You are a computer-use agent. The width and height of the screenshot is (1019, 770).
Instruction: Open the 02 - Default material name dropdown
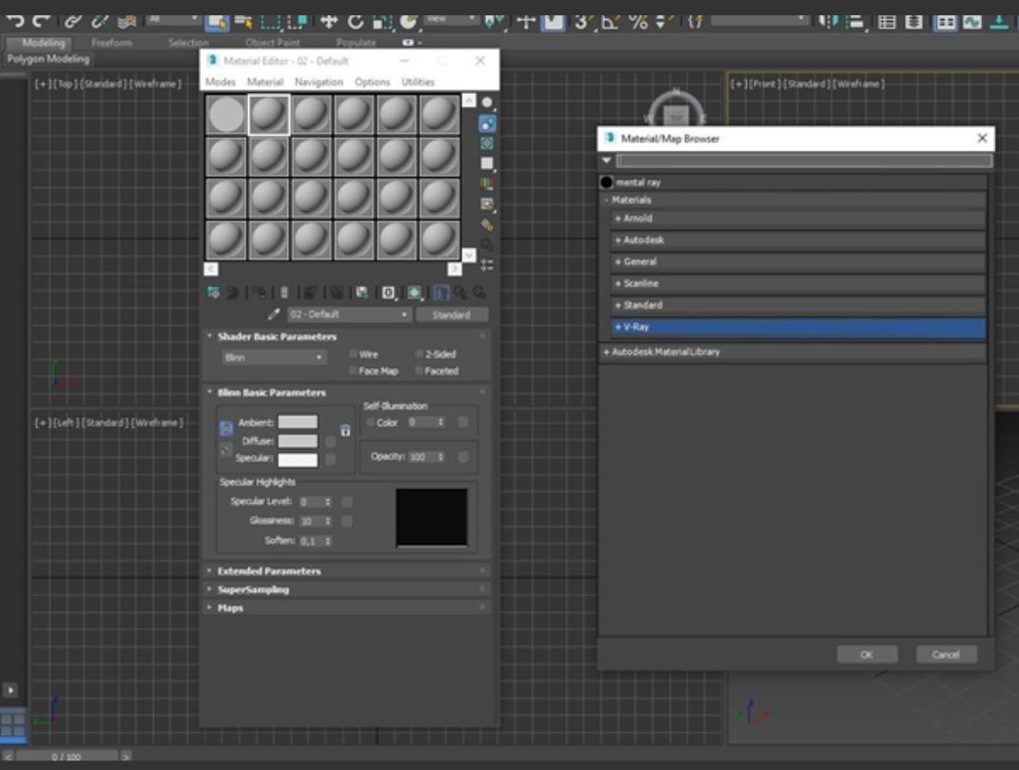pos(348,315)
